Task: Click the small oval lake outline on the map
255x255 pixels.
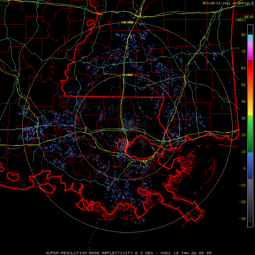Action: pos(122,144)
